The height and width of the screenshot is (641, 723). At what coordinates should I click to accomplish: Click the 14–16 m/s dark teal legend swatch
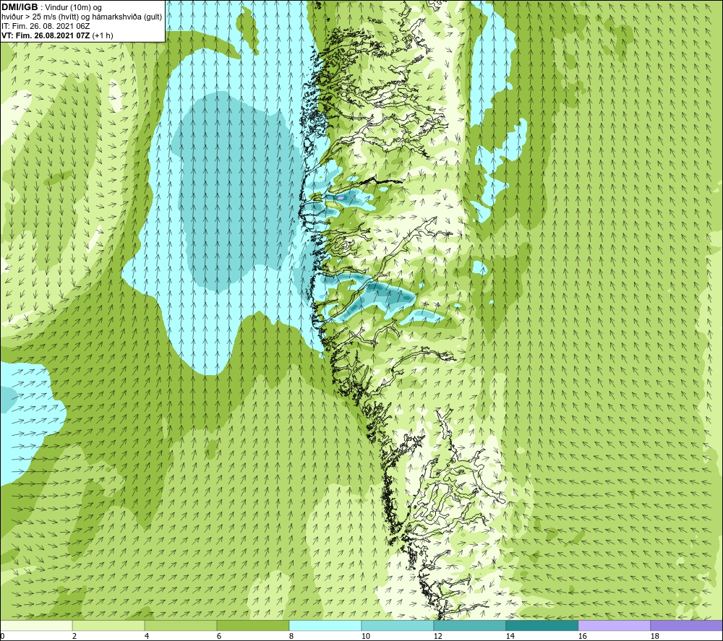pyautogui.click(x=542, y=625)
